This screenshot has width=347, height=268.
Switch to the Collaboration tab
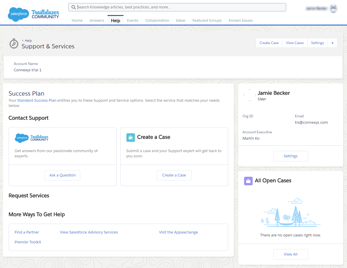[x=157, y=20]
